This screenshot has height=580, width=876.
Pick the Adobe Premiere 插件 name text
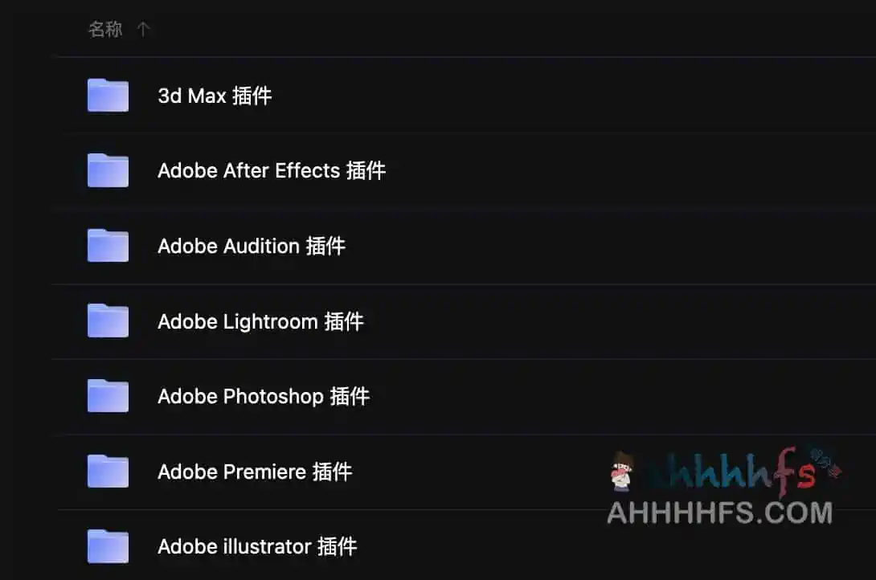255,471
